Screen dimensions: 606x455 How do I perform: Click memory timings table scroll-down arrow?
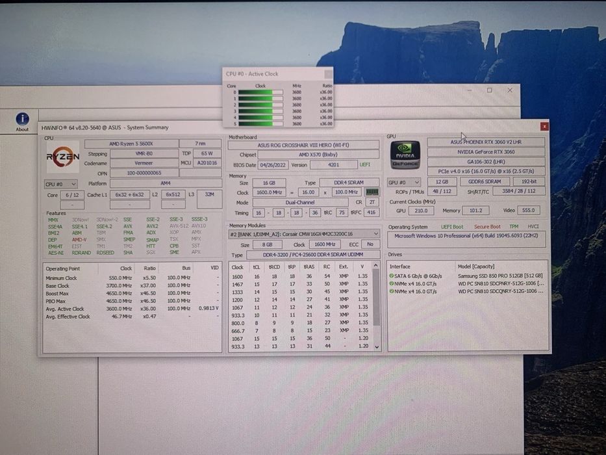click(x=377, y=347)
